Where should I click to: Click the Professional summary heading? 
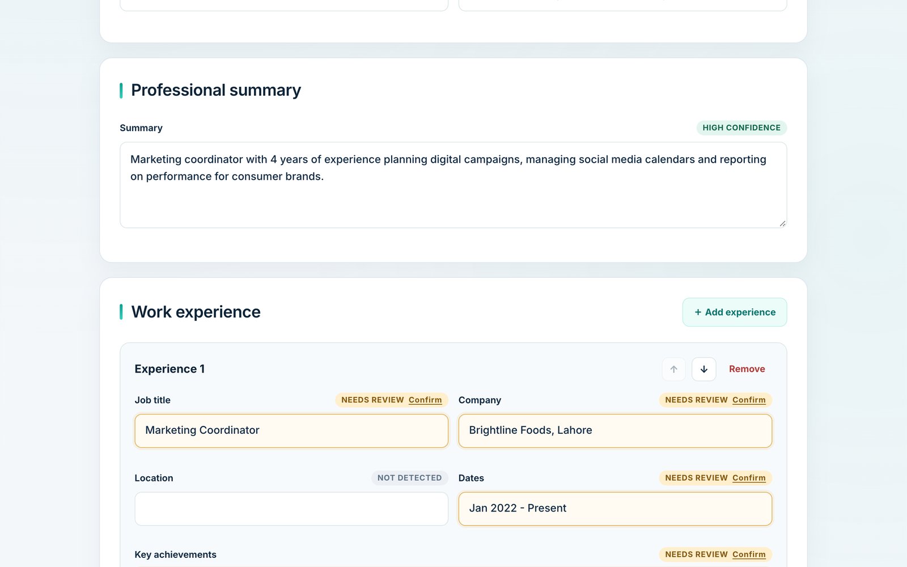(216, 90)
